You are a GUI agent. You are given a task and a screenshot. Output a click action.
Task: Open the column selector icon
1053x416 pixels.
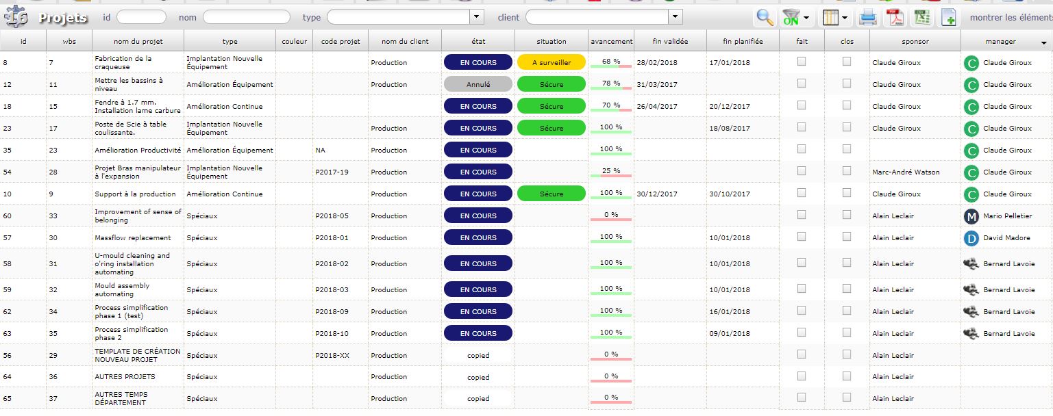point(835,18)
